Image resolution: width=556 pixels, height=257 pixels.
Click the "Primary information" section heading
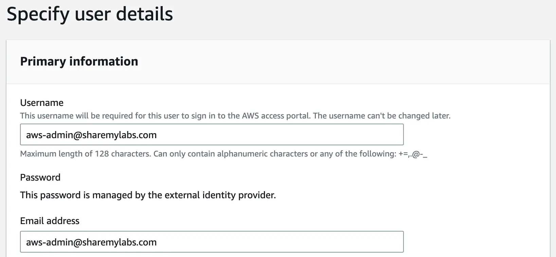click(x=79, y=61)
